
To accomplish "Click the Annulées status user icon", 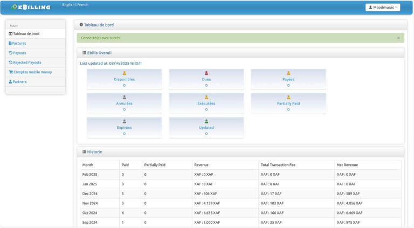I will tap(125, 97).
